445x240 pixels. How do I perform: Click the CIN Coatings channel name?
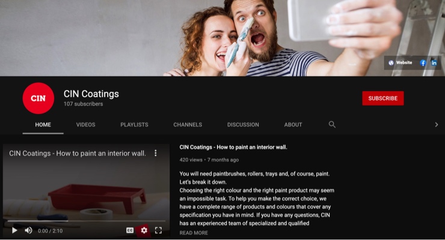pyautogui.click(x=91, y=94)
